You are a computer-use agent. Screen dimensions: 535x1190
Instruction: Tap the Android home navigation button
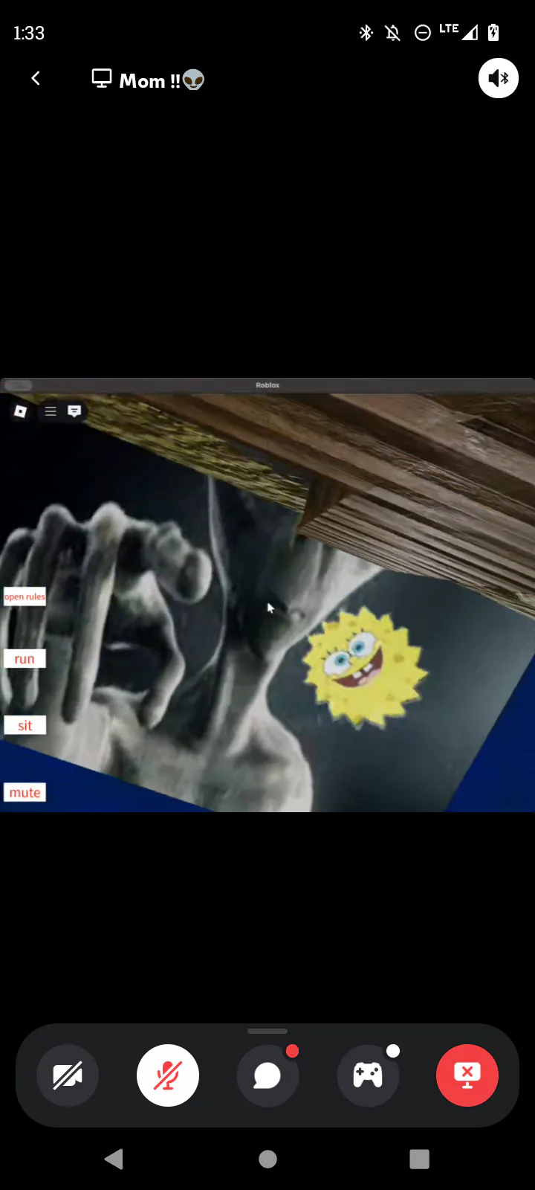(x=267, y=1159)
